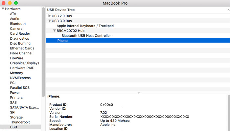This screenshot has height=131, width=230.
Task: Collapse the Hardware section triangle
Action: coord(3,9)
